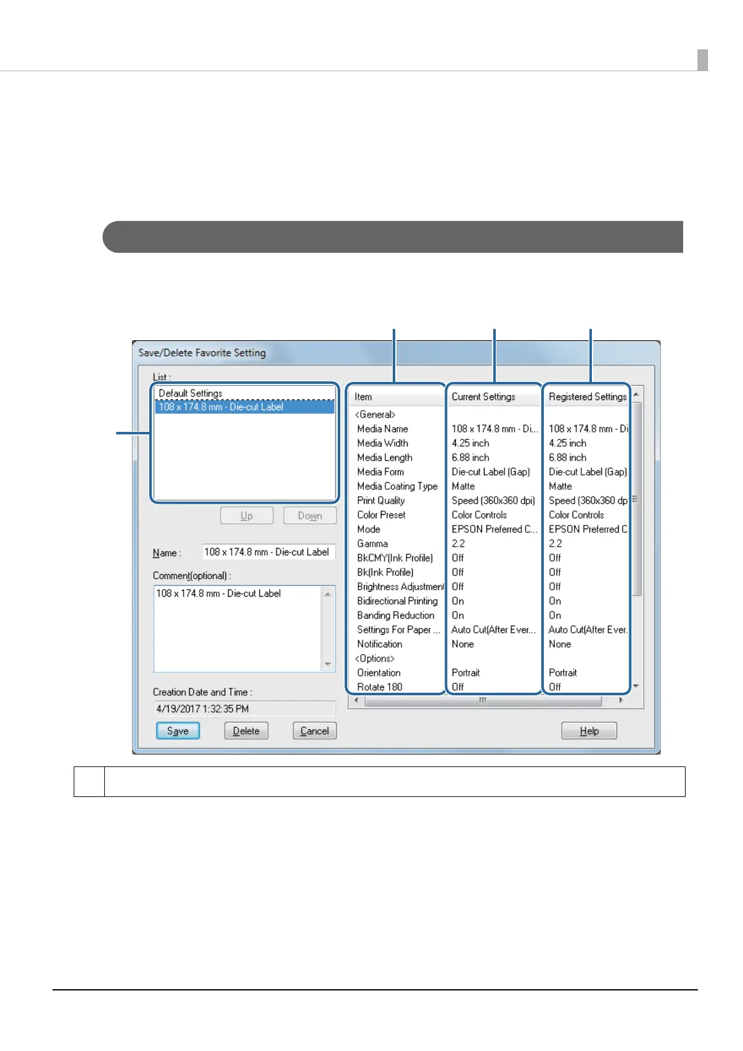The image size is (743, 1051).
Task: Click the Registered Settings column header
Action: coord(587,397)
